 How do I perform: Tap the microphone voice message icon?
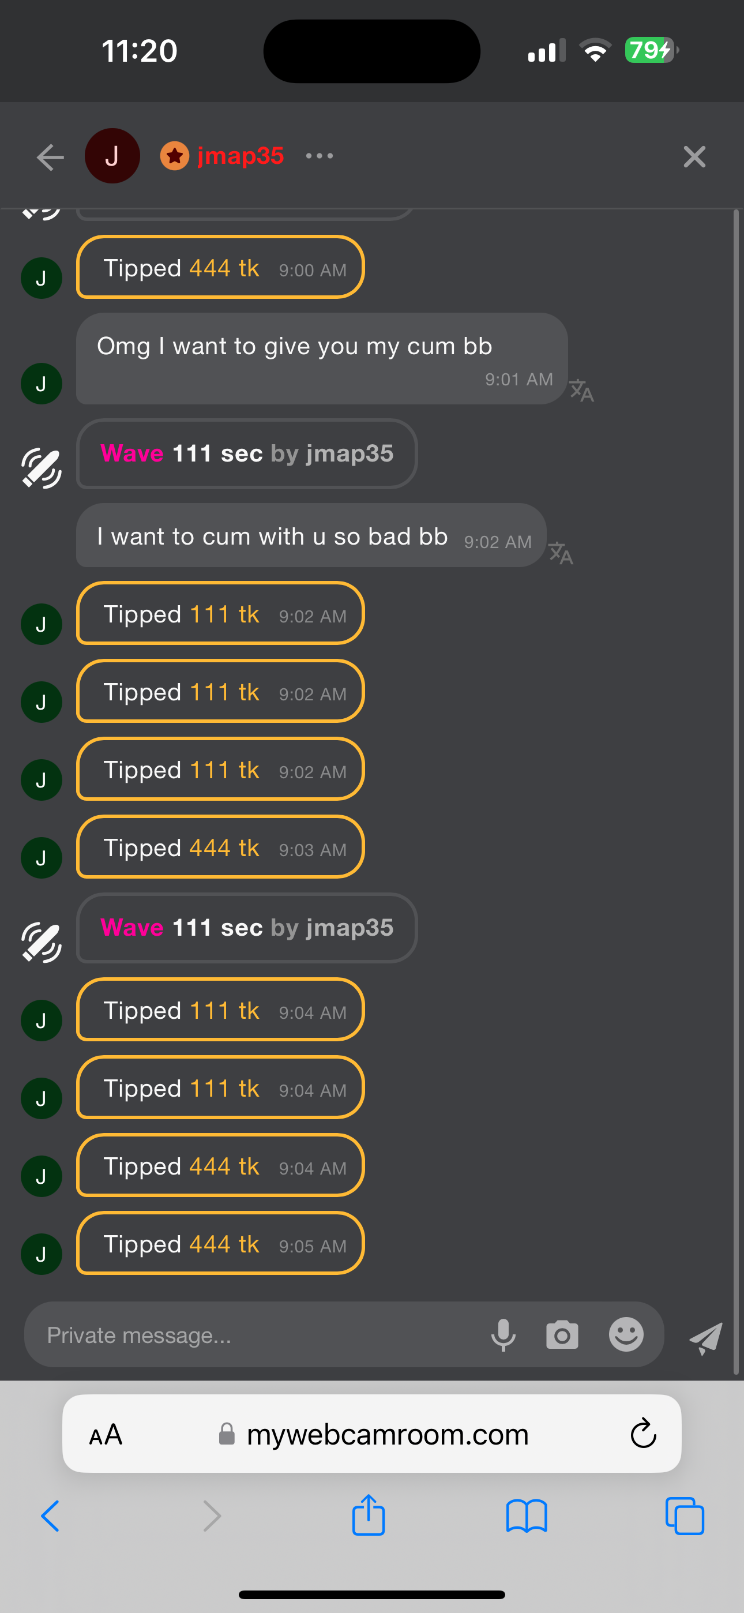pos(503,1334)
